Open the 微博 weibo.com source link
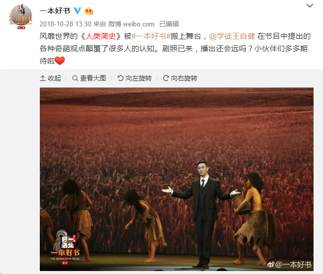Screen dimensions: 323x274 [131, 24]
